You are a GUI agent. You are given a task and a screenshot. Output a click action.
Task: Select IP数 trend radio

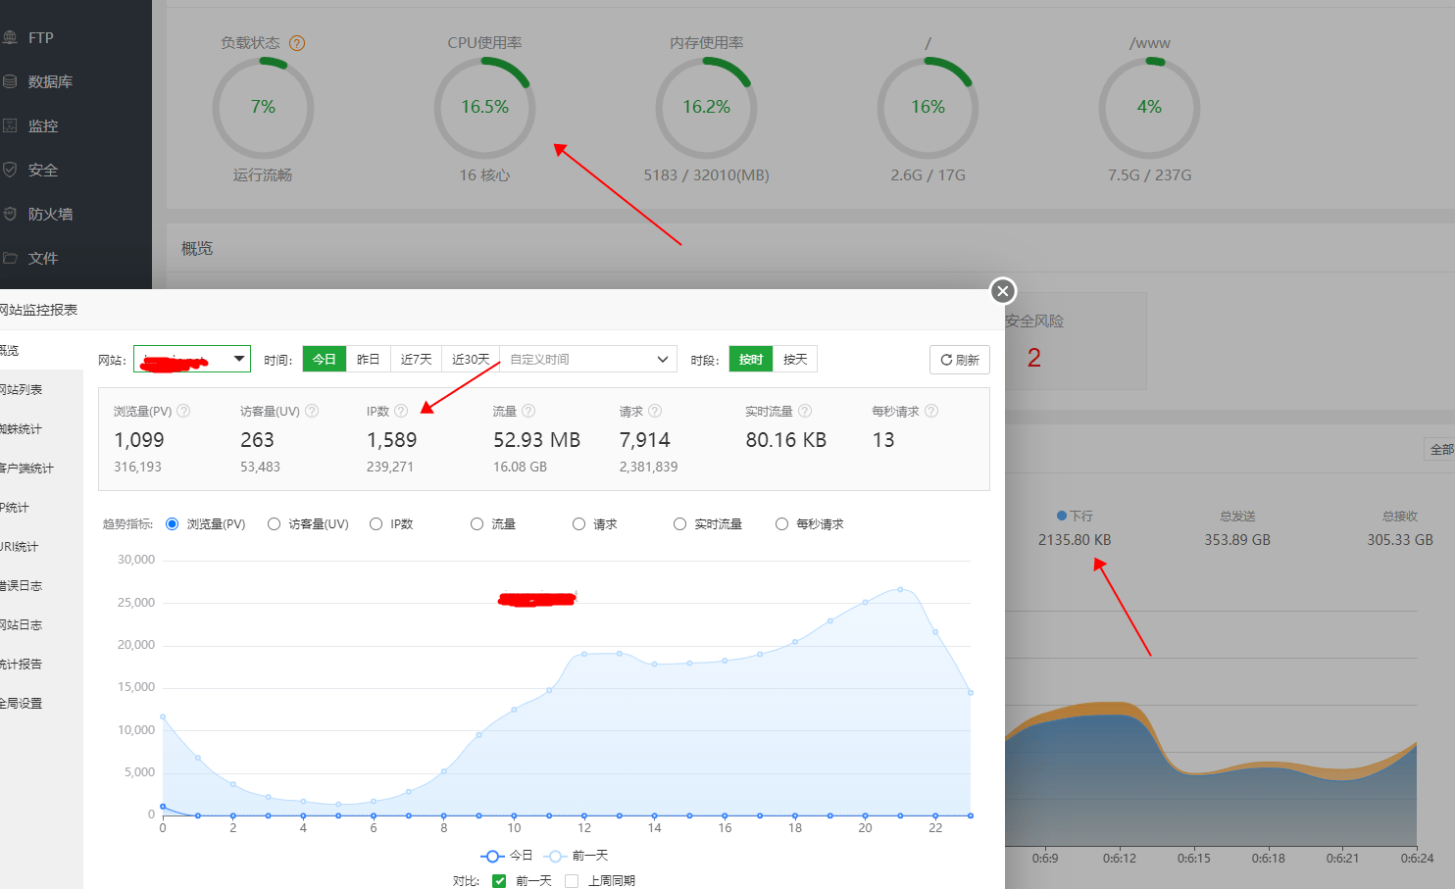click(x=376, y=524)
